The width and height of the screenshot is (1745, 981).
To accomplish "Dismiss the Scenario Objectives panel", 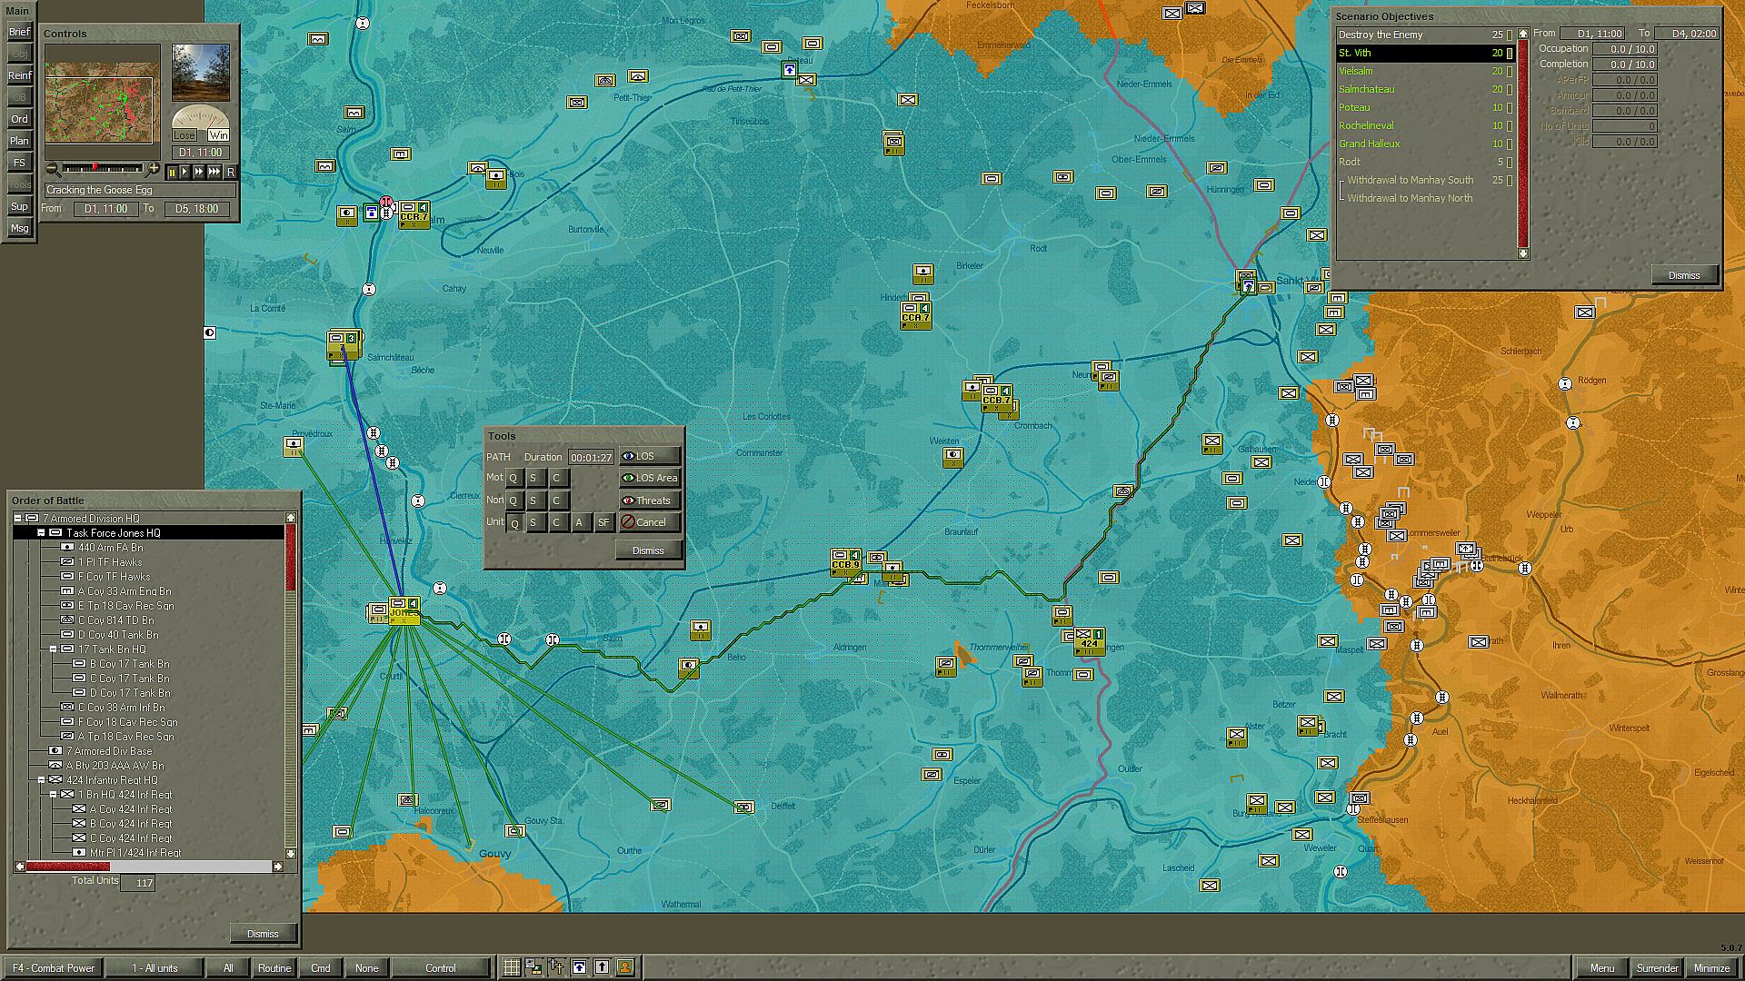I will pyautogui.click(x=1683, y=275).
